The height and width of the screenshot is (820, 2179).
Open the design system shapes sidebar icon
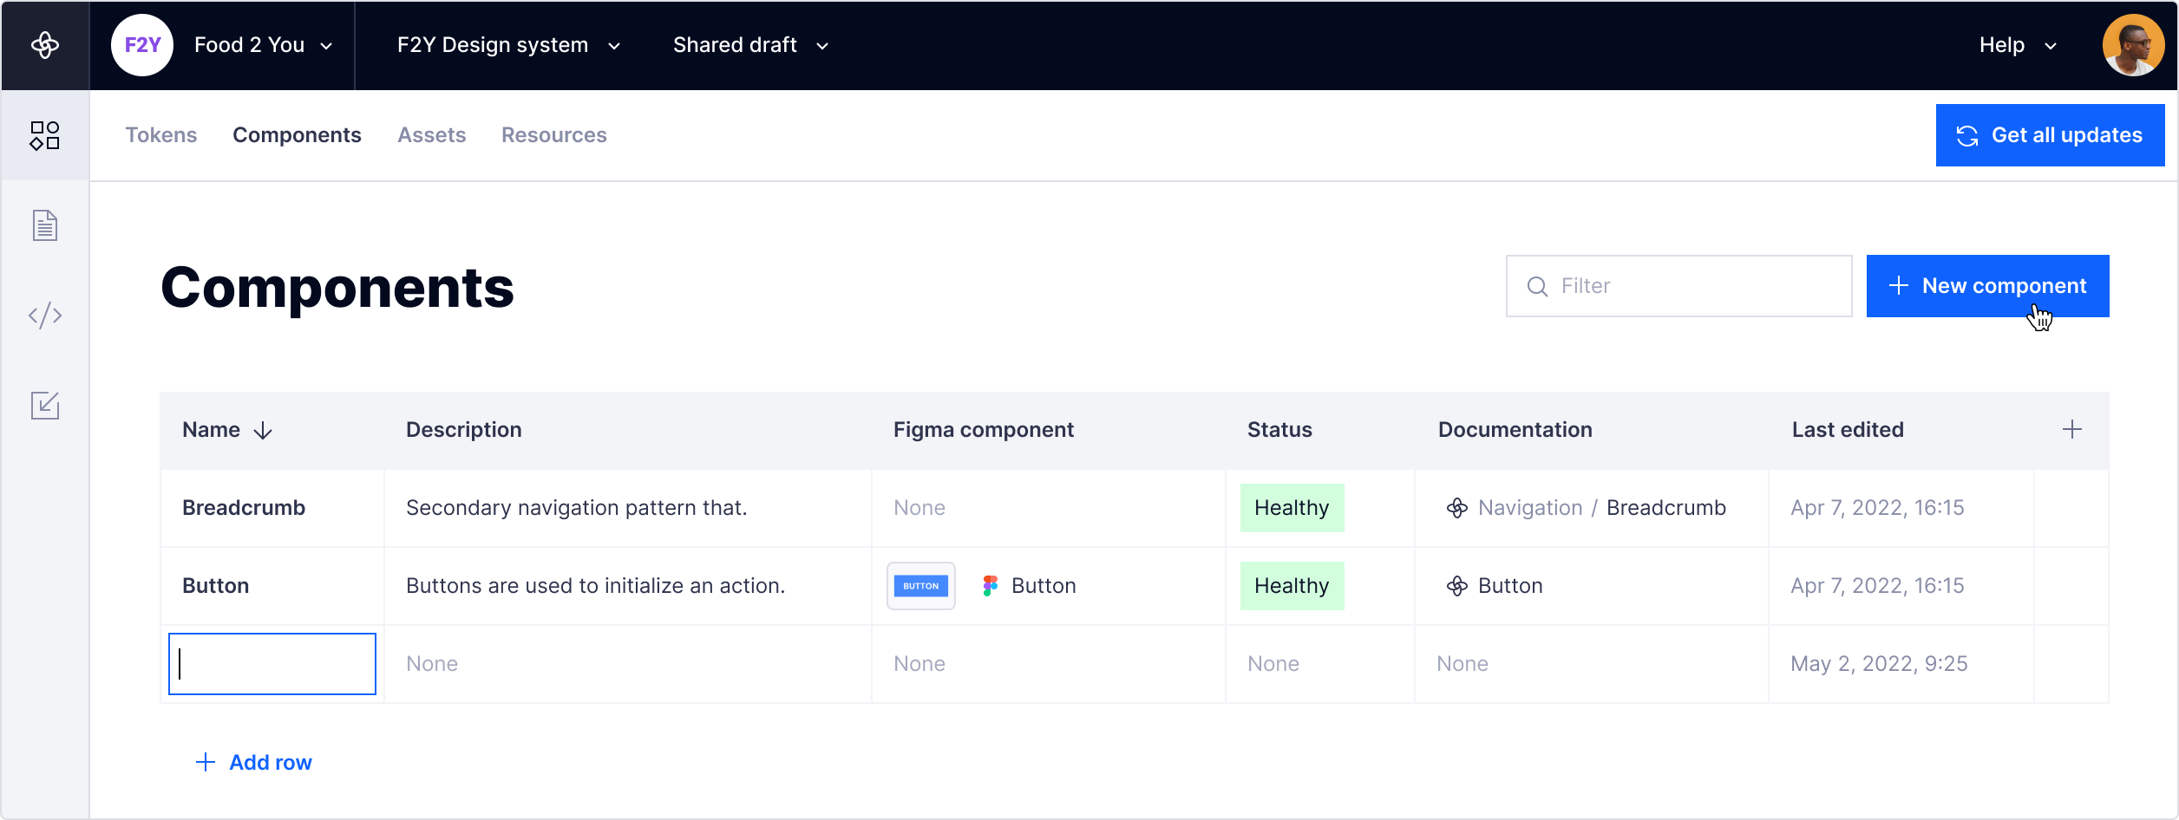45,136
